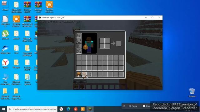The height and width of the screenshot is (112, 200).
Task: Click the Minecraft Alpha window title bar icon
Action: (x=40, y=17)
